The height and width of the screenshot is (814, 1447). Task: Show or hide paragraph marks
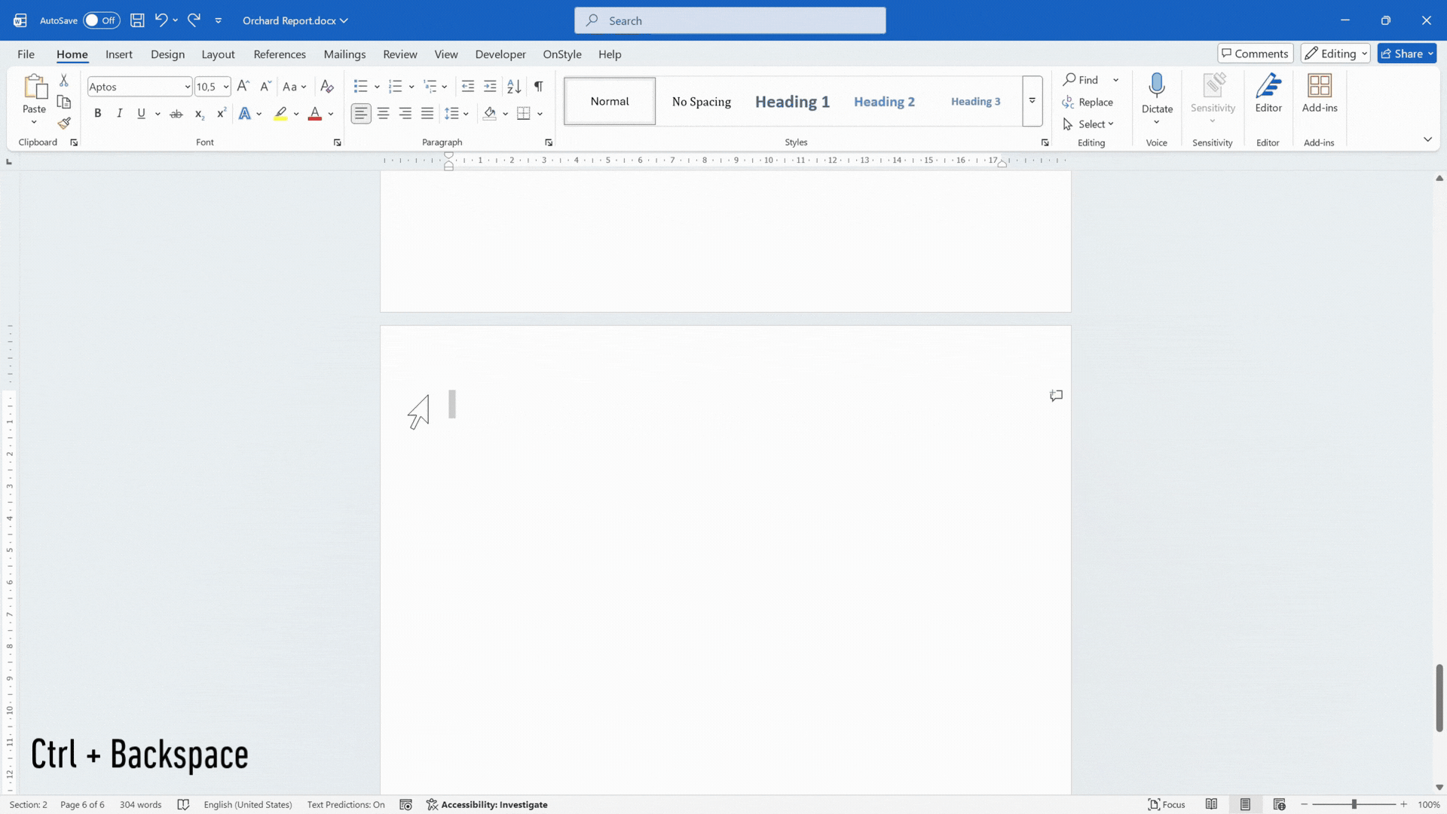coord(538,87)
